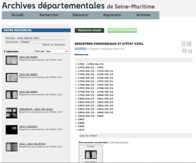
Task: Expand the 1807 births entry
Action: pos(76,119)
